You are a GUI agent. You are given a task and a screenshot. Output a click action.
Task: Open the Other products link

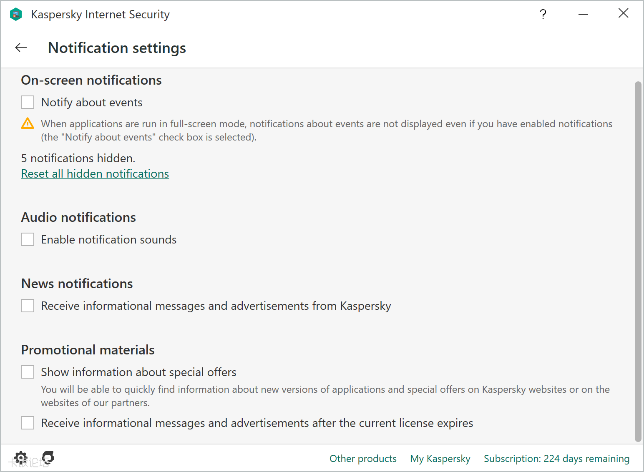pyautogui.click(x=363, y=459)
